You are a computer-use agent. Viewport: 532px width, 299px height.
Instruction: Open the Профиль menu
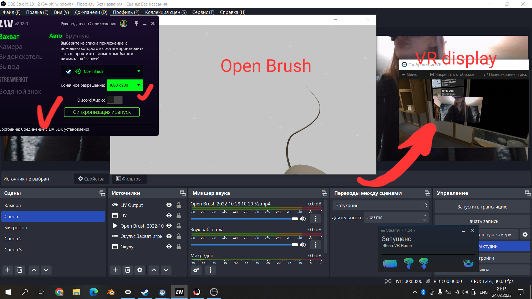126,12
